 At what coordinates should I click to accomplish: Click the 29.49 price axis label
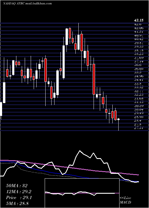tap(139, 113)
